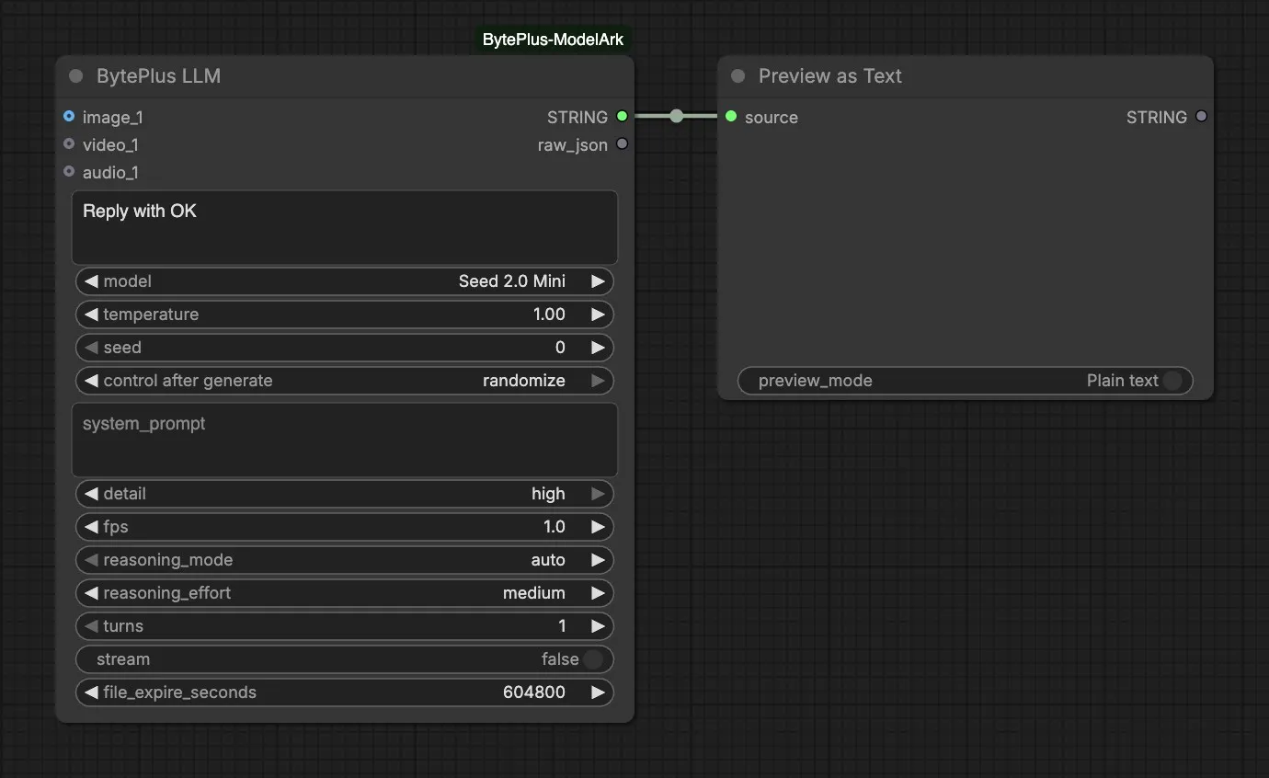Screen dimensions: 1269x778
Task: Increase seed with right arrow
Action: [x=598, y=348]
